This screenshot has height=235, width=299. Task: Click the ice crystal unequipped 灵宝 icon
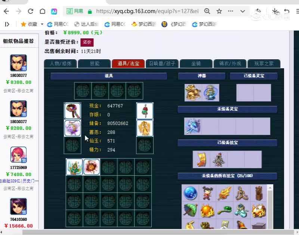point(193,126)
